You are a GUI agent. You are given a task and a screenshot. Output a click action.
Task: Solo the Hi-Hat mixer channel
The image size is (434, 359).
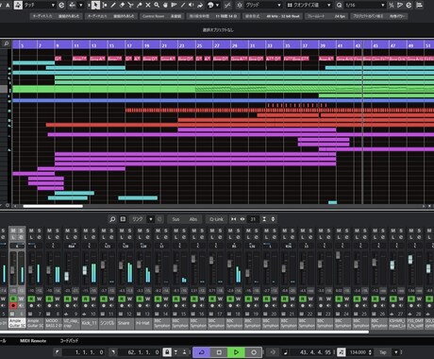tap(148, 231)
